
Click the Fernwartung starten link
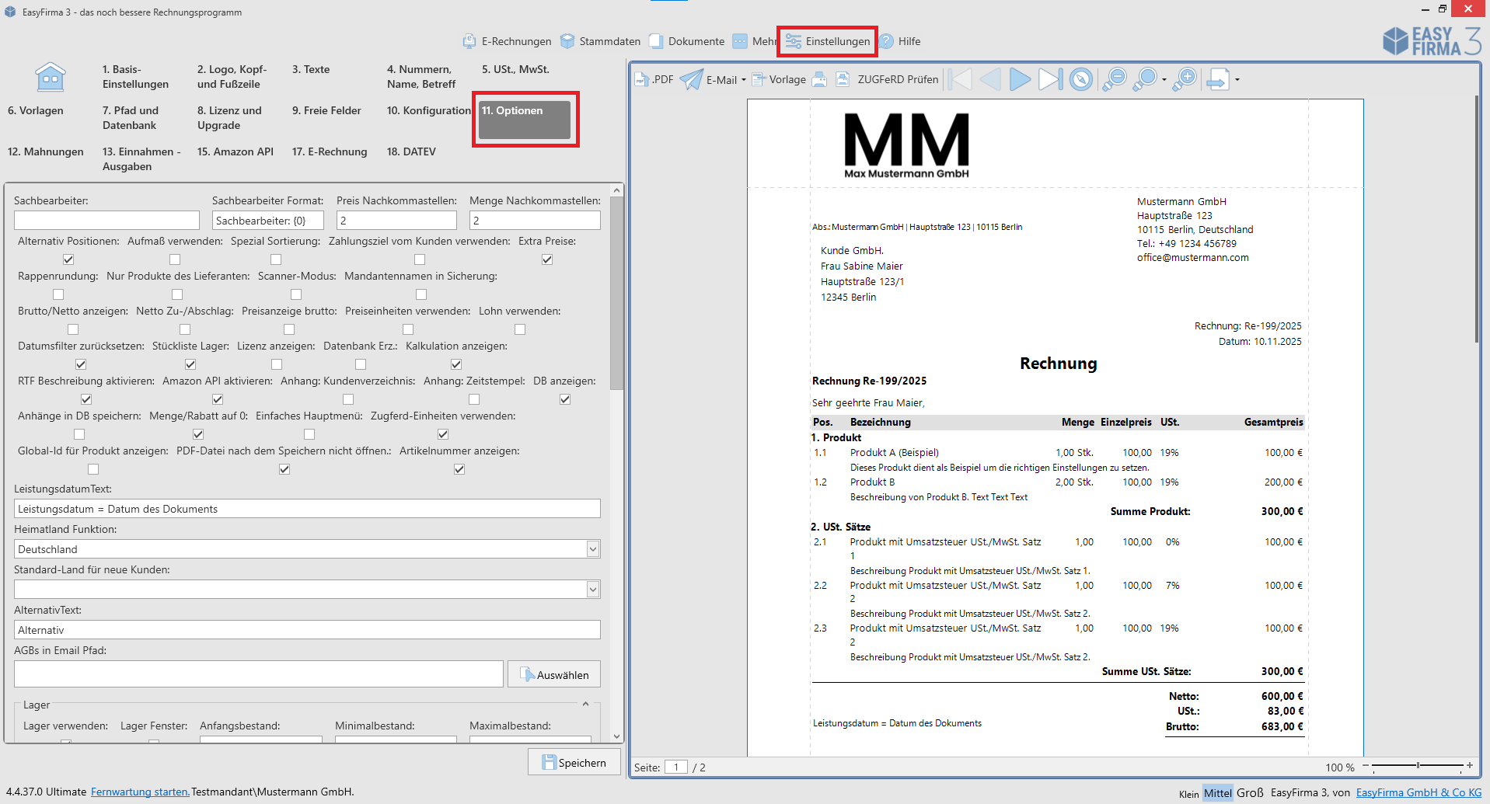[x=140, y=792]
